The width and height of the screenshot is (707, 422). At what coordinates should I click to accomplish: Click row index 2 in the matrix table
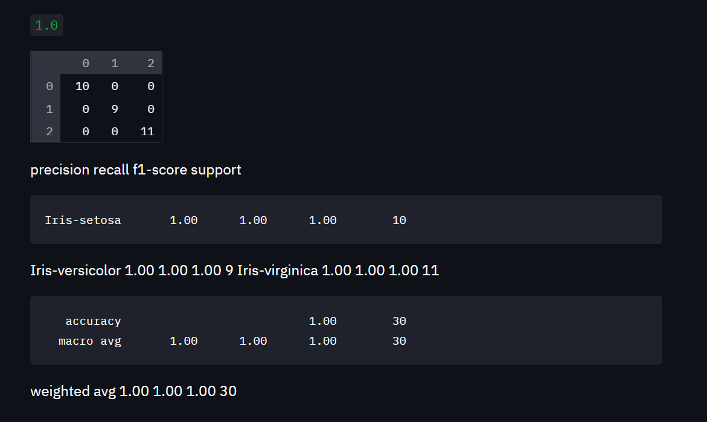point(49,132)
